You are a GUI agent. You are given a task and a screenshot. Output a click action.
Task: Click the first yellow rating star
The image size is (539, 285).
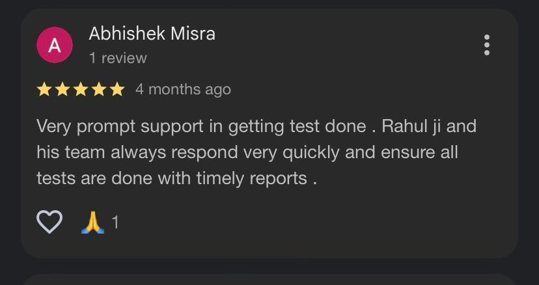point(44,89)
